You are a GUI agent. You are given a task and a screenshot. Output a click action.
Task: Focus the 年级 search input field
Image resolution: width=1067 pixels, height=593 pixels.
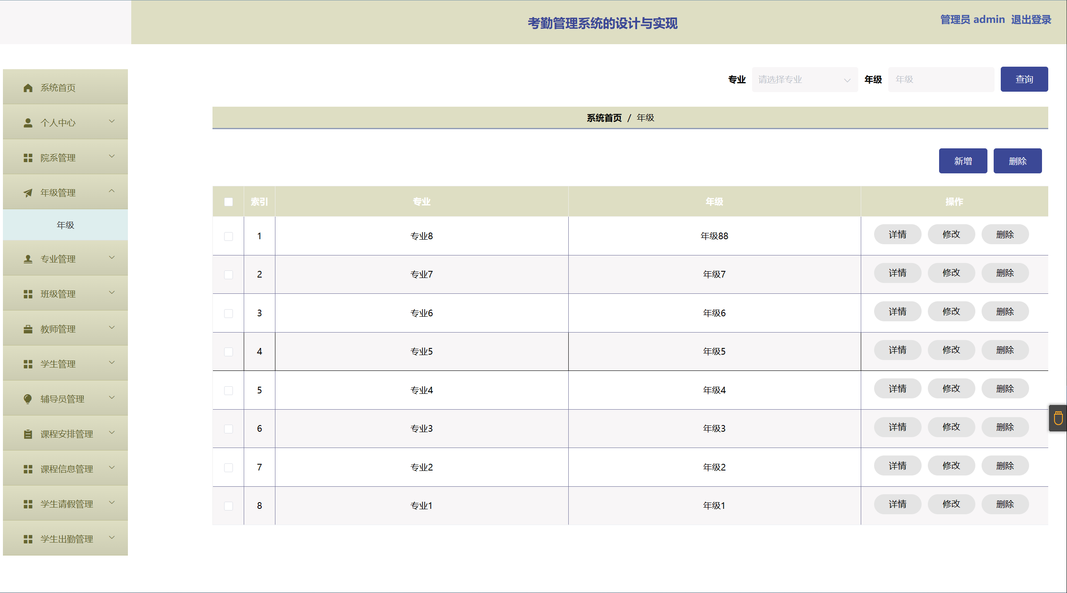coord(941,80)
